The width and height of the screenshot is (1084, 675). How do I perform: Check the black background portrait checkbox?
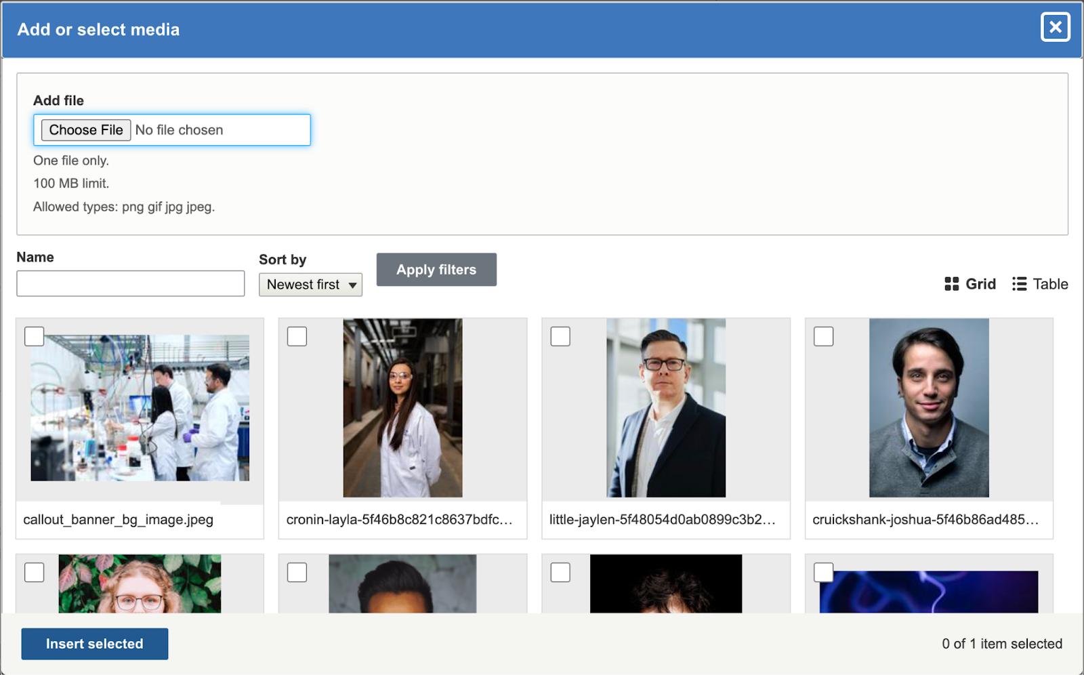560,572
